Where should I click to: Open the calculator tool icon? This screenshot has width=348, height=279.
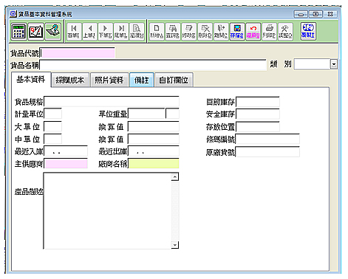[18, 31]
